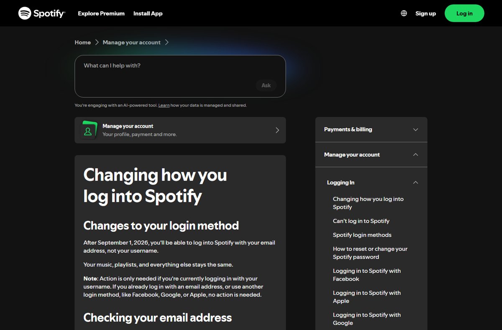Click breadcrumb chevron after Home
Screen dimensions: 502x330
[97, 42]
